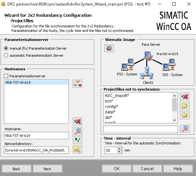
Task: Click red X delete icon beside projectfiles list
Action: tap(185, 97)
